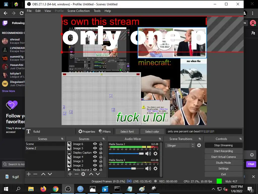
Task: Open File Explorer from the taskbar
Action: click(x=31, y=189)
